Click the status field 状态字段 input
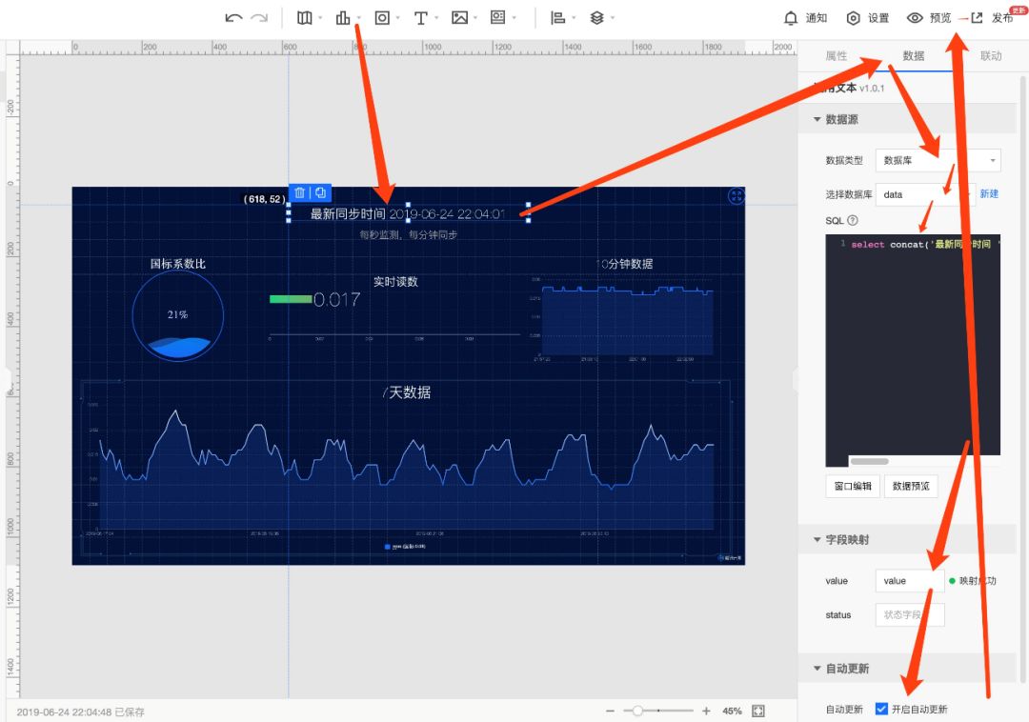Viewport: 1029px width, 722px height. [910, 614]
